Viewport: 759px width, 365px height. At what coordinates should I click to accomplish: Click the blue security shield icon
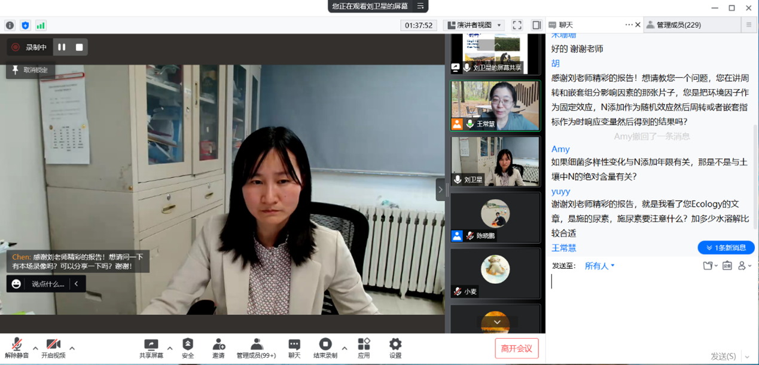[x=25, y=25]
